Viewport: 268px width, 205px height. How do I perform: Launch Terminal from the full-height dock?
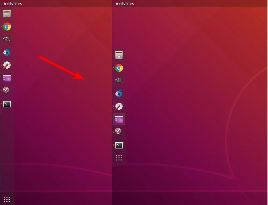click(x=7, y=104)
